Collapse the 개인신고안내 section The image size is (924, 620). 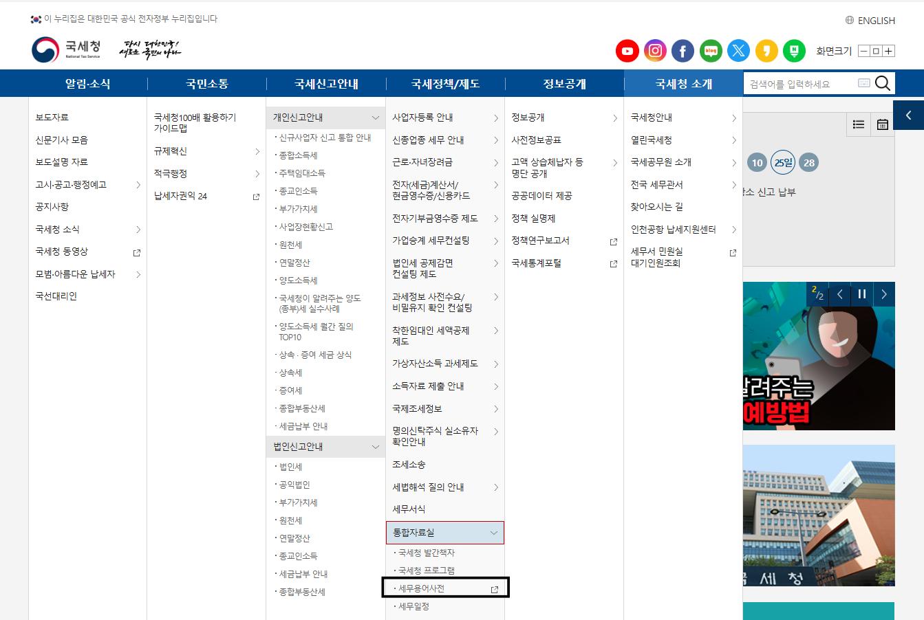pos(375,118)
